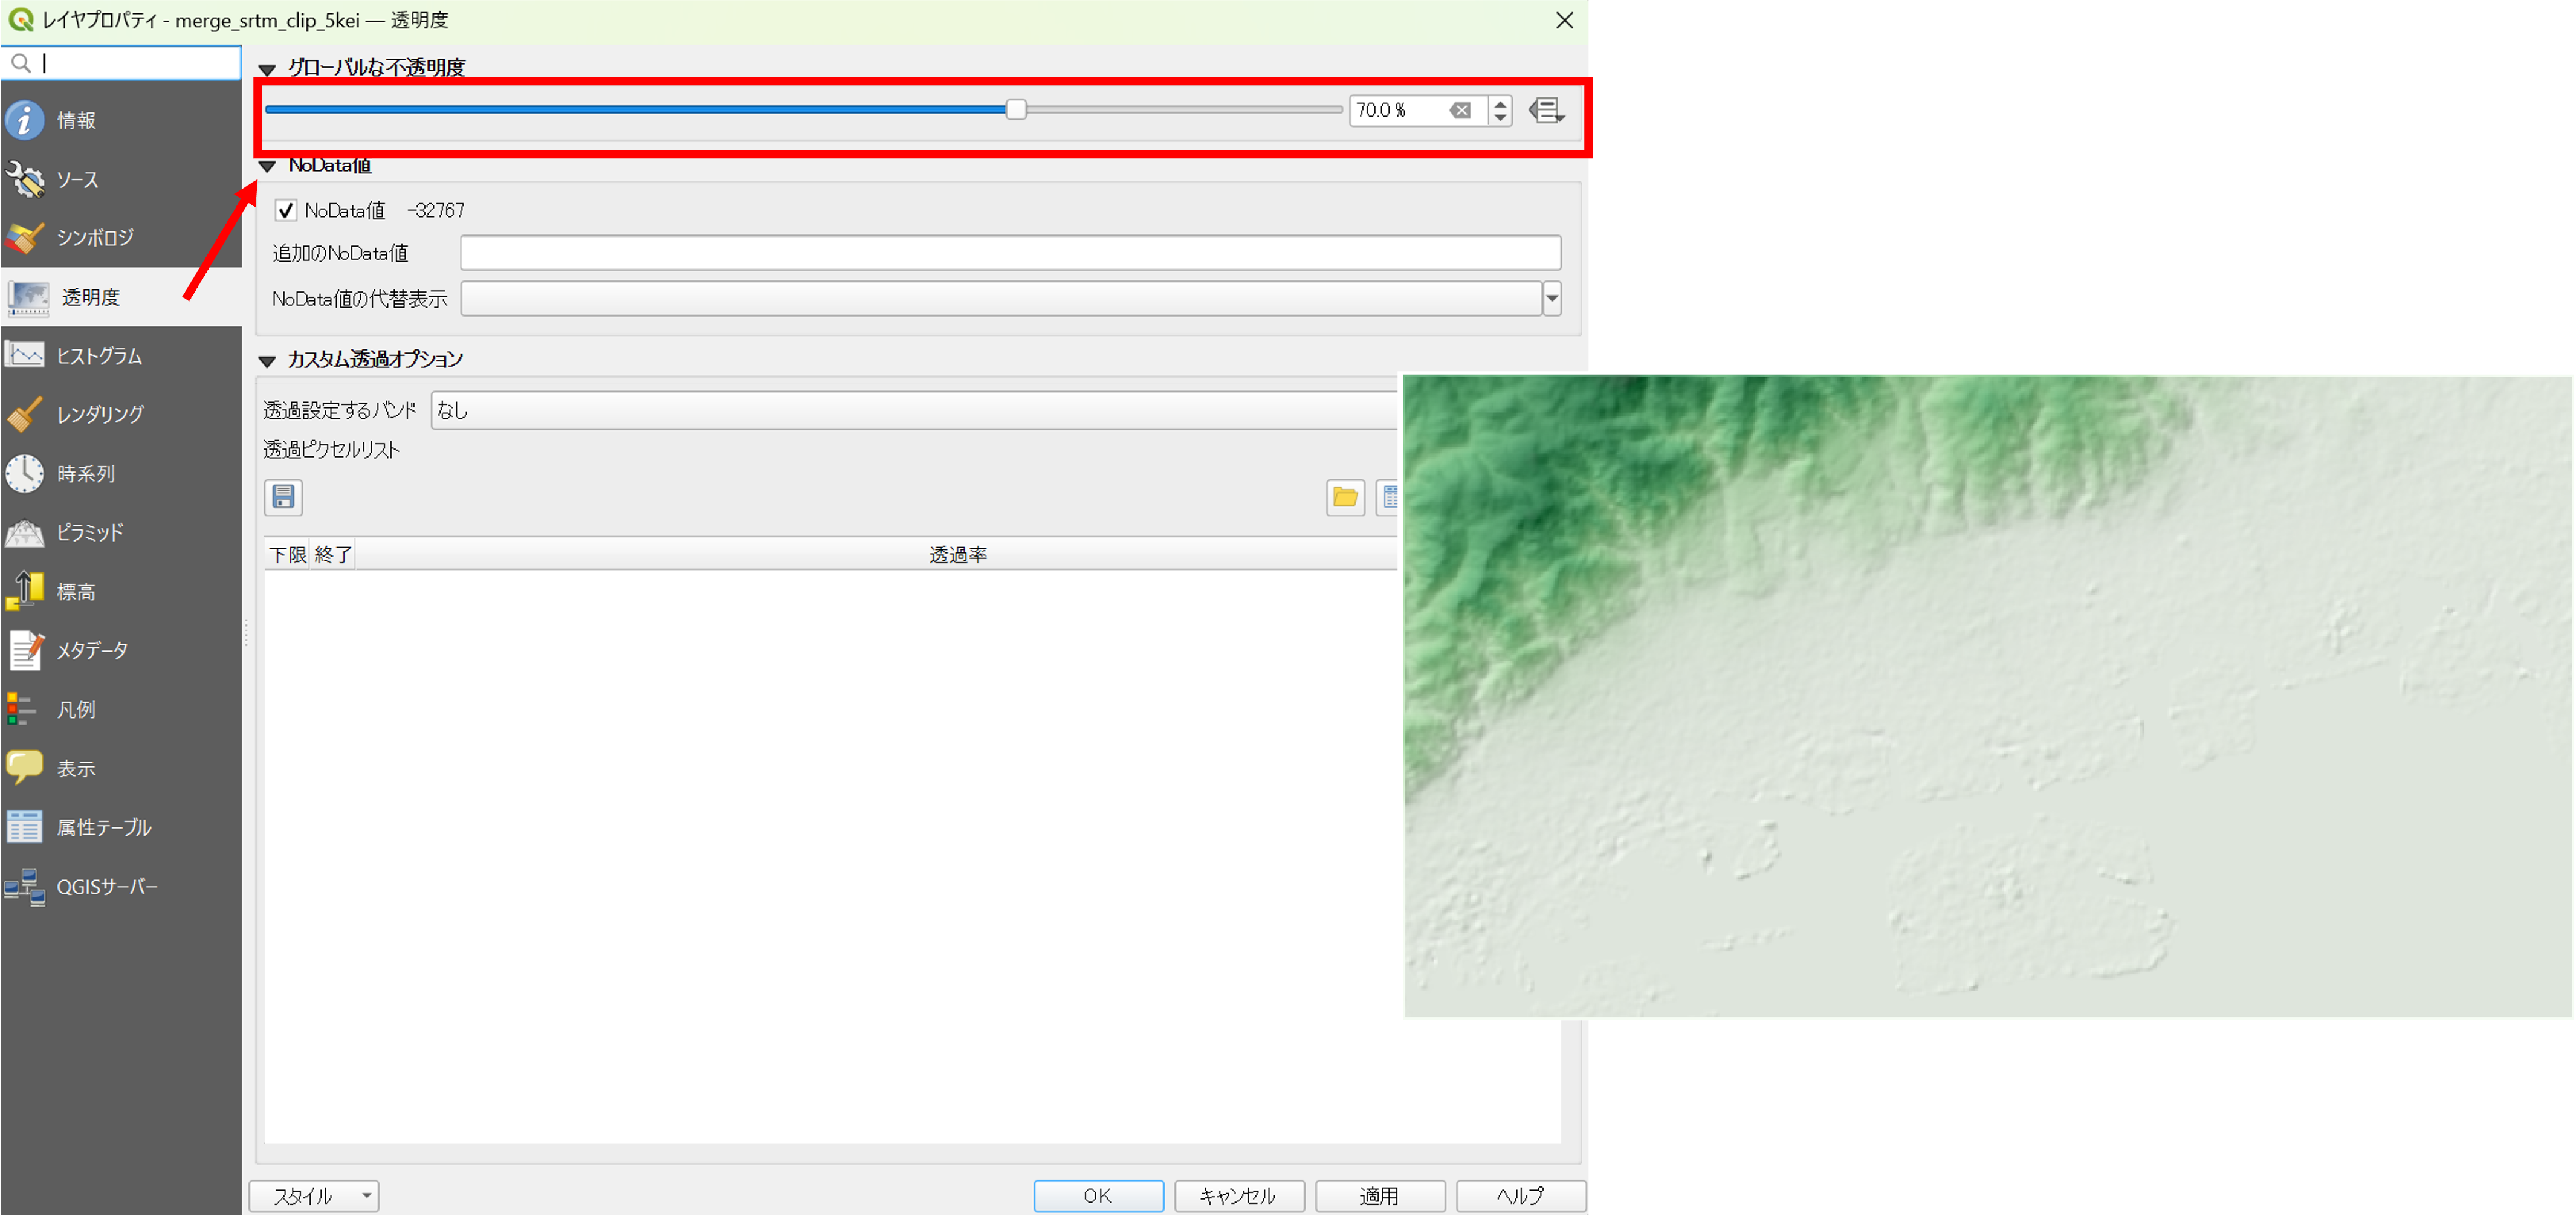The width and height of the screenshot is (2576, 1216).
Task: Collapse the グローバルな不透明度 section
Action: point(267,69)
